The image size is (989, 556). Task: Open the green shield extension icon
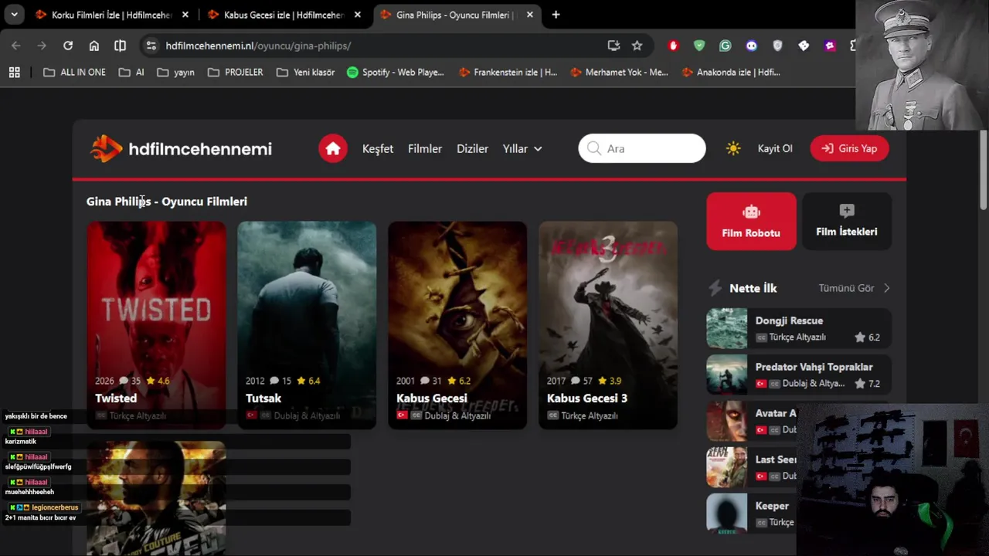[x=699, y=46]
